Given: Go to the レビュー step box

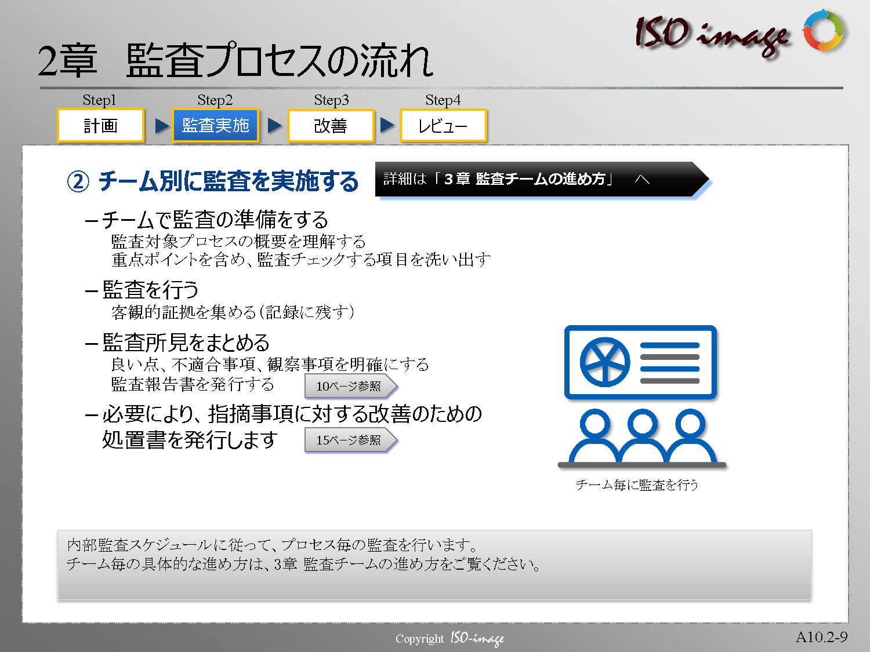Looking at the screenshot, I should tap(443, 126).
